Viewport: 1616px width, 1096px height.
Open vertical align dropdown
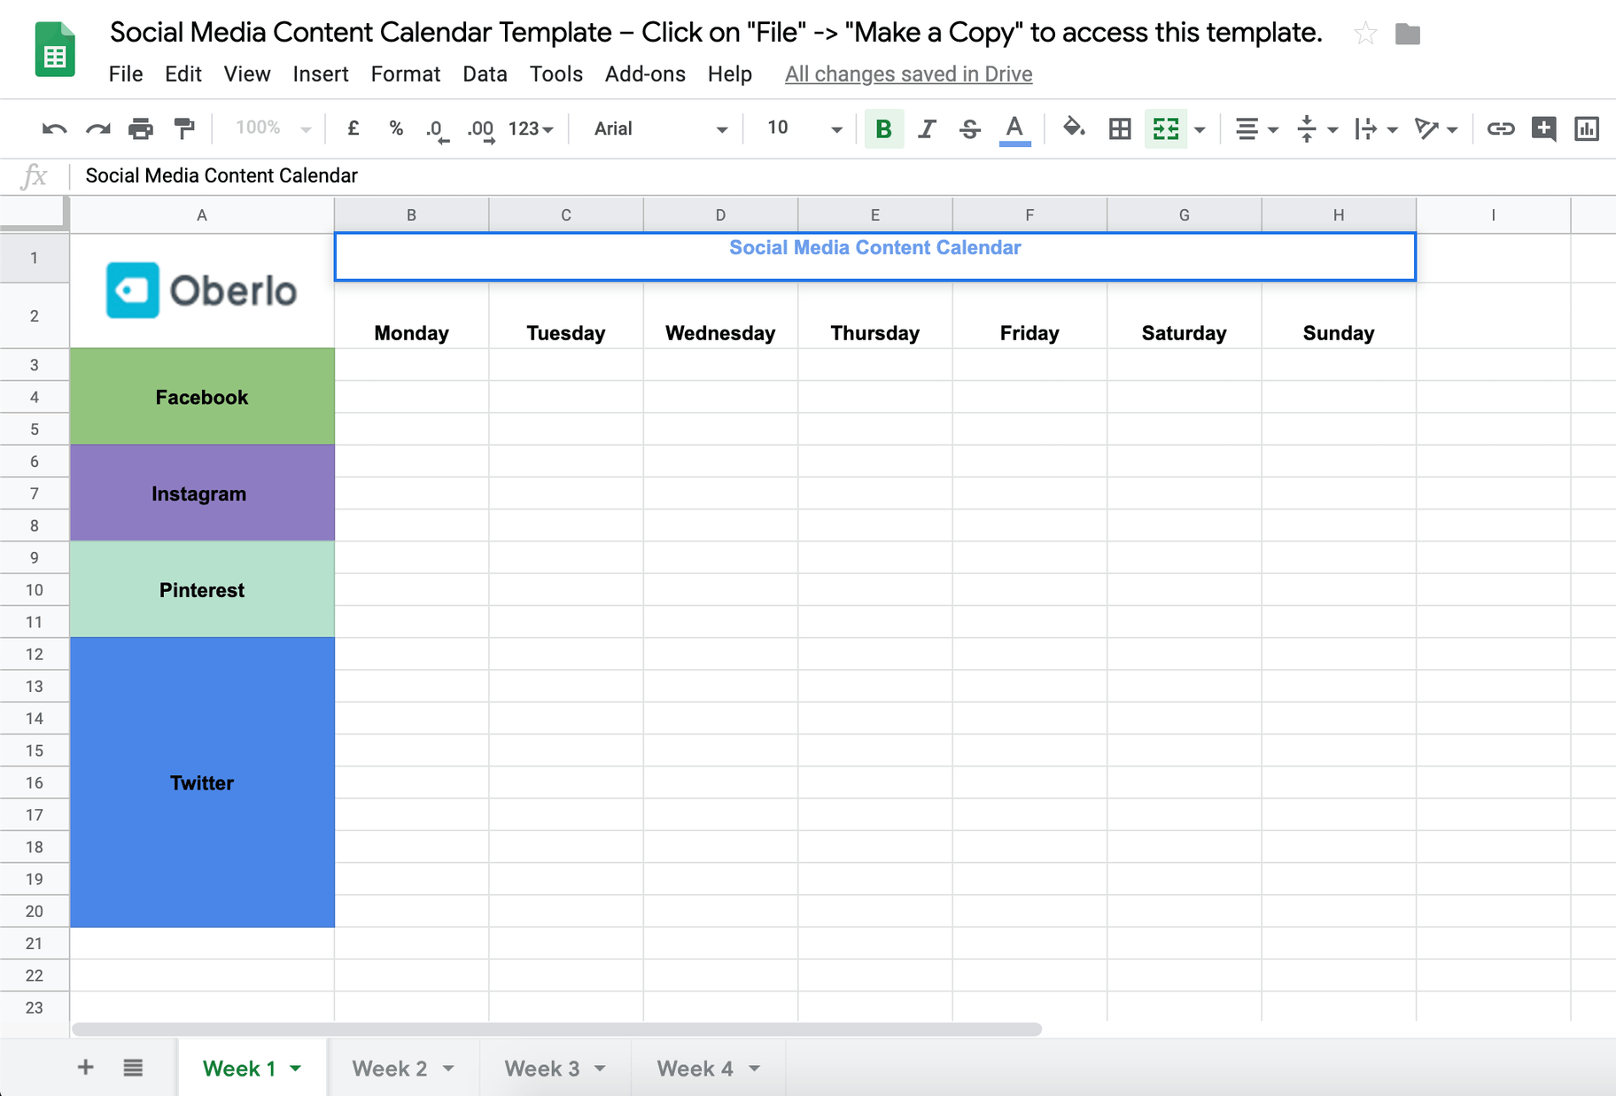click(x=1317, y=129)
